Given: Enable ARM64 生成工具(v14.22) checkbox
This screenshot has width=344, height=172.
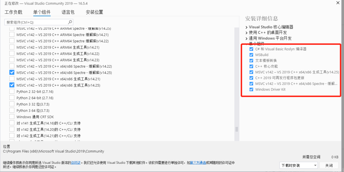Looking at the screenshot, I should [12, 53].
